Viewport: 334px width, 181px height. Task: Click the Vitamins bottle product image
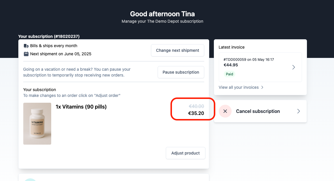coord(37,124)
